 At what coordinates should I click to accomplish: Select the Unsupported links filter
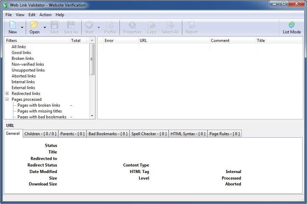coord(28,70)
